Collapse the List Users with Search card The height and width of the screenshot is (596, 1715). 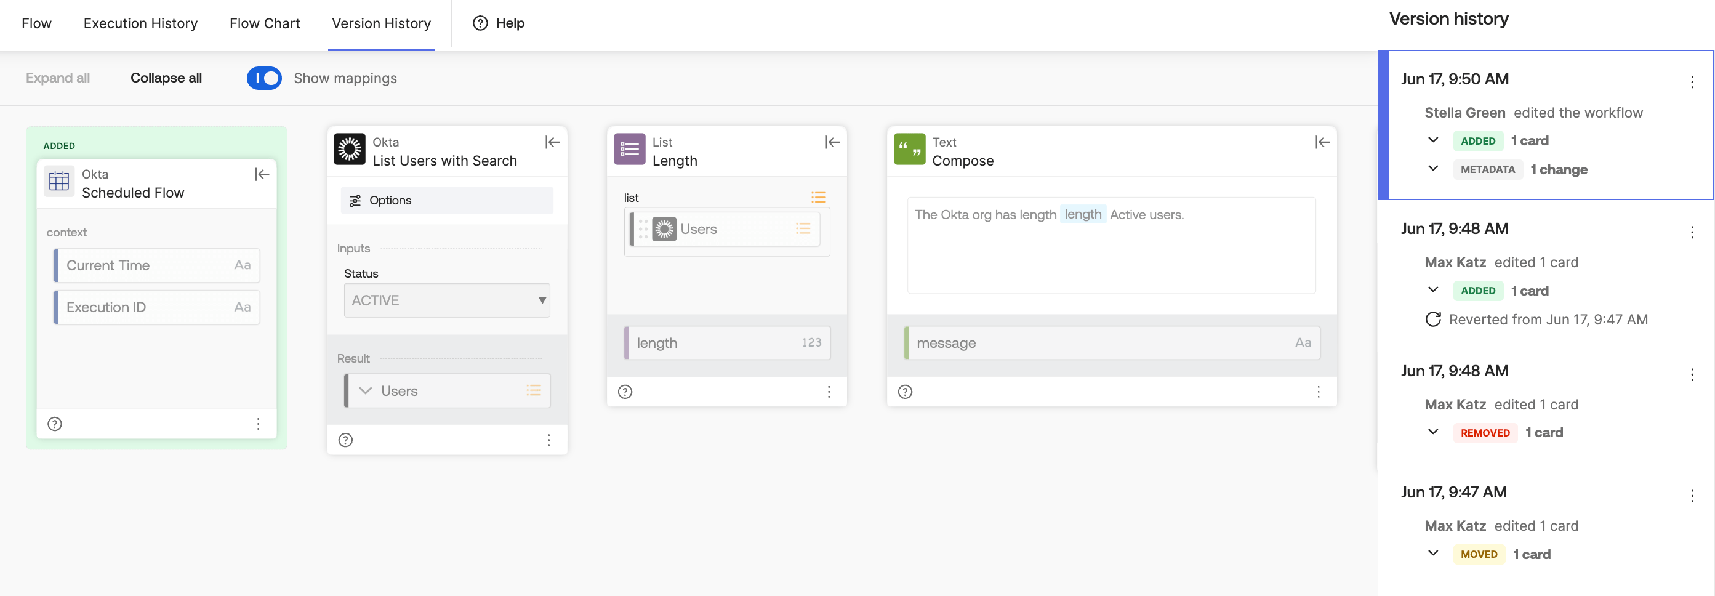(553, 142)
